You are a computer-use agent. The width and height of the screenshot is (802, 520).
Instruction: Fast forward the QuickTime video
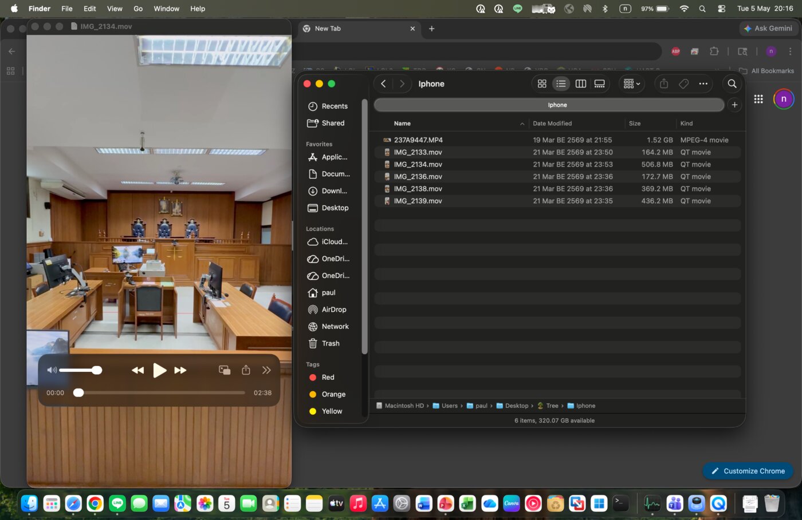180,371
